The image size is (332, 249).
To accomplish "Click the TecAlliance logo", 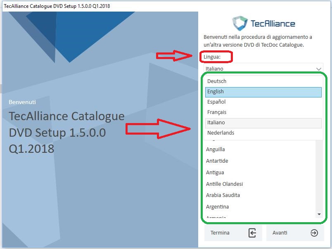I will pyautogui.click(x=263, y=23).
